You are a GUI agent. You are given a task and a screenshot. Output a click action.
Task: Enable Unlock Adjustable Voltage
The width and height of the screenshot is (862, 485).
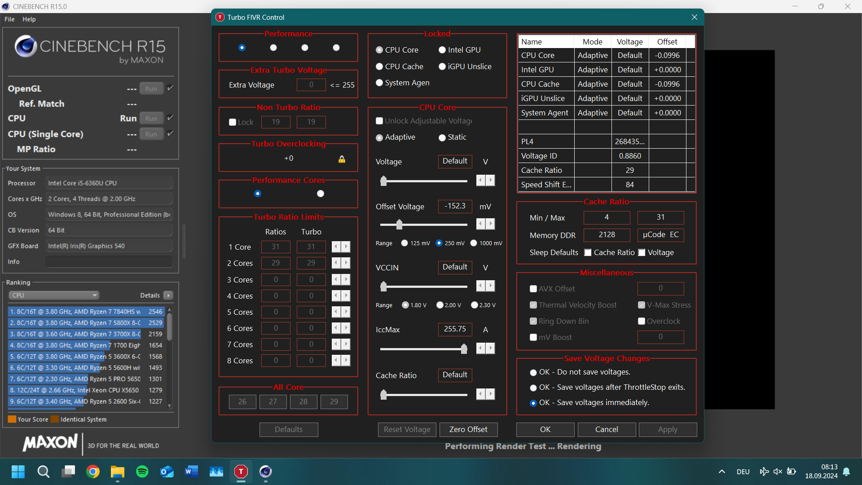coord(379,120)
